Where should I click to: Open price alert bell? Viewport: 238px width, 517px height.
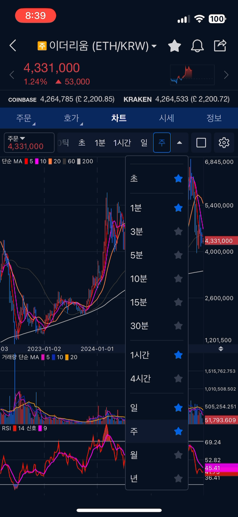pyautogui.click(x=197, y=46)
